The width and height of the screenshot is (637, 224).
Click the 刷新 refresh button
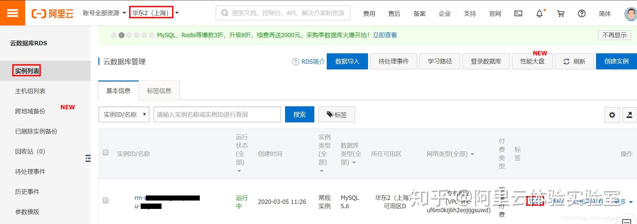click(x=574, y=61)
